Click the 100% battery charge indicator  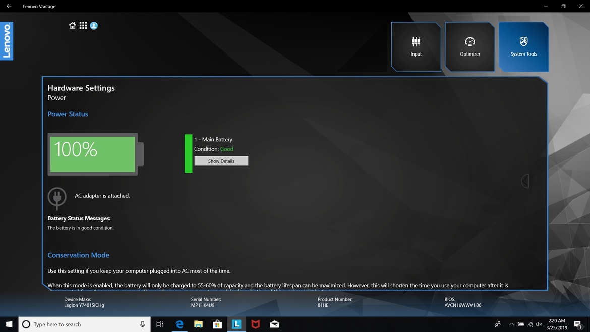pos(96,154)
